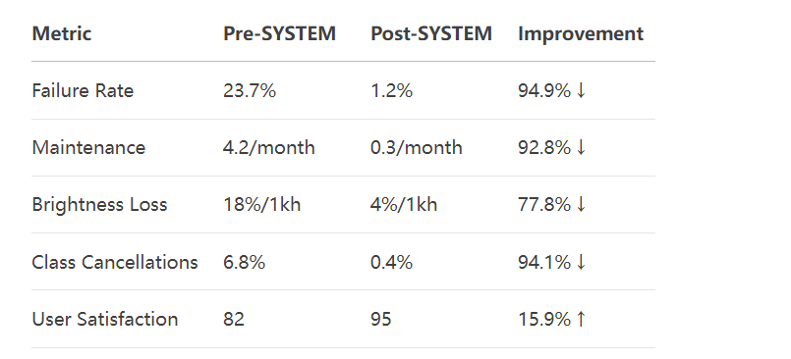The image size is (791, 359).
Task: Click the down arrow beside 94.1%
Action: (581, 262)
